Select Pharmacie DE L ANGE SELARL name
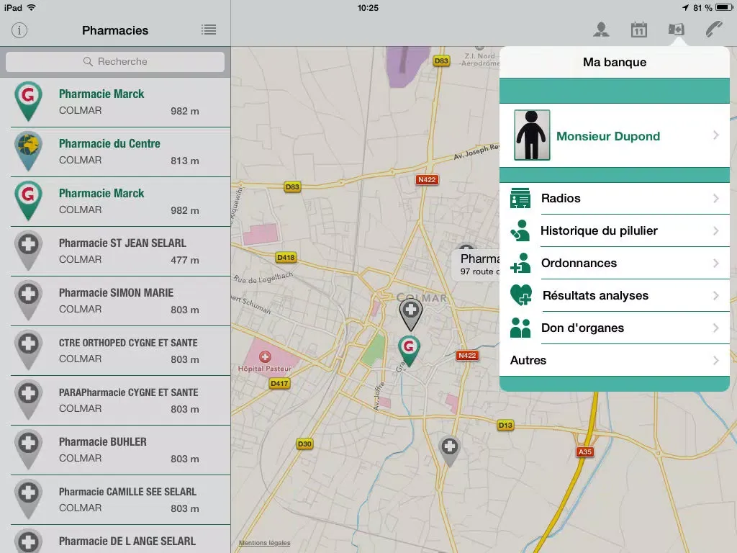Viewport: 737px width, 553px height. pyautogui.click(x=127, y=541)
